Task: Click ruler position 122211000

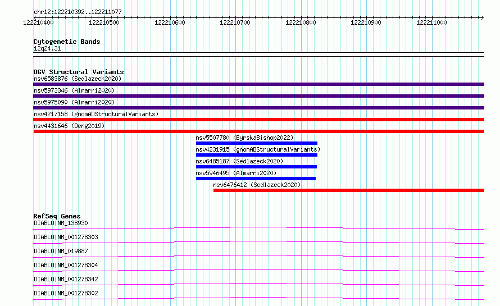Action: point(432,22)
